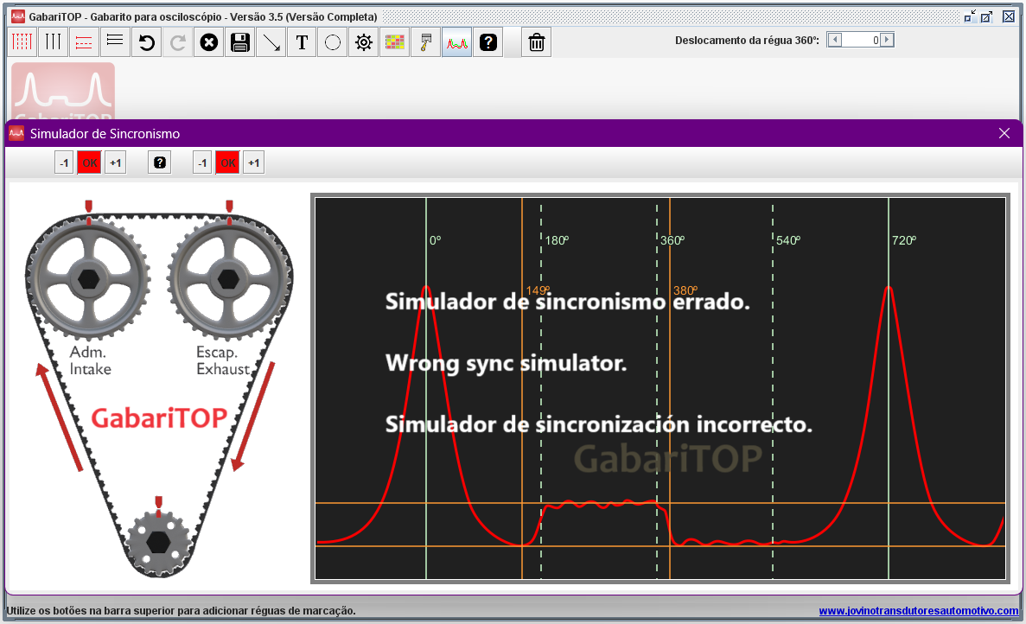Click the right -1 button above the exhaust gear
The width and height of the screenshot is (1026, 624).
pyautogui.click(x=203, y=162)
